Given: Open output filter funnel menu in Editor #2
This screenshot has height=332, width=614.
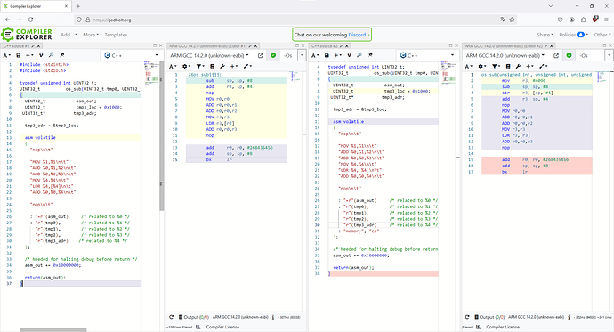Looking at the screenshot, I should pos(497,66).
